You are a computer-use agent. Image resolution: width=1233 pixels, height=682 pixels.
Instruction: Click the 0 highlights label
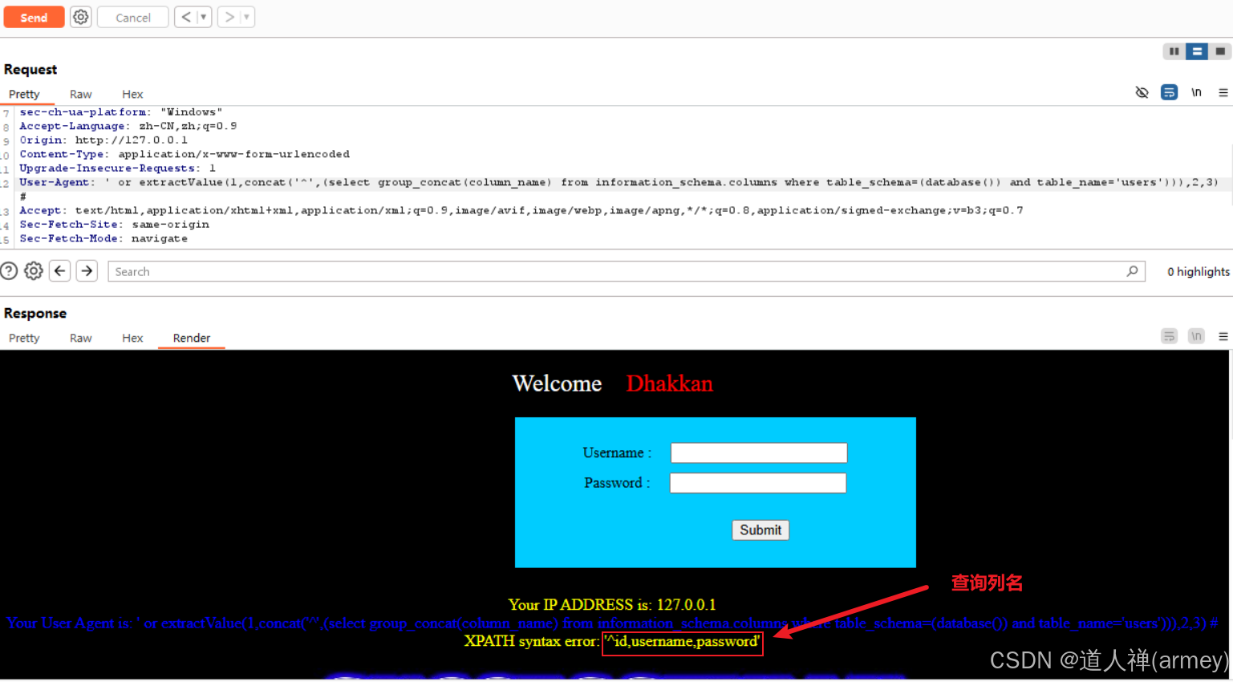click(x=1198, y=272)
